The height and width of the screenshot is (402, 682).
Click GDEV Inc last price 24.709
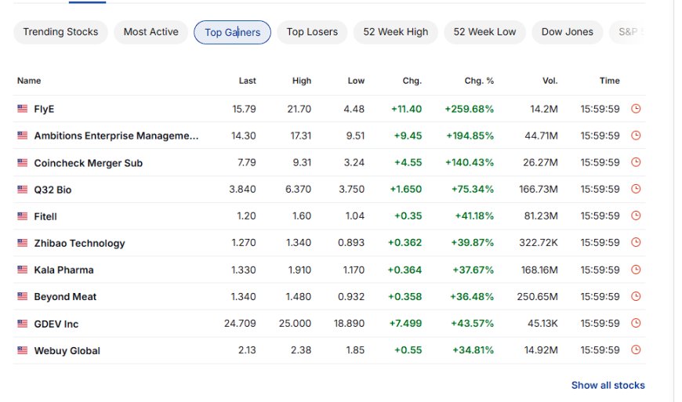coord(240,324)
